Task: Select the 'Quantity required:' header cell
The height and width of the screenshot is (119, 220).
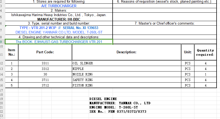Action: 205,52
